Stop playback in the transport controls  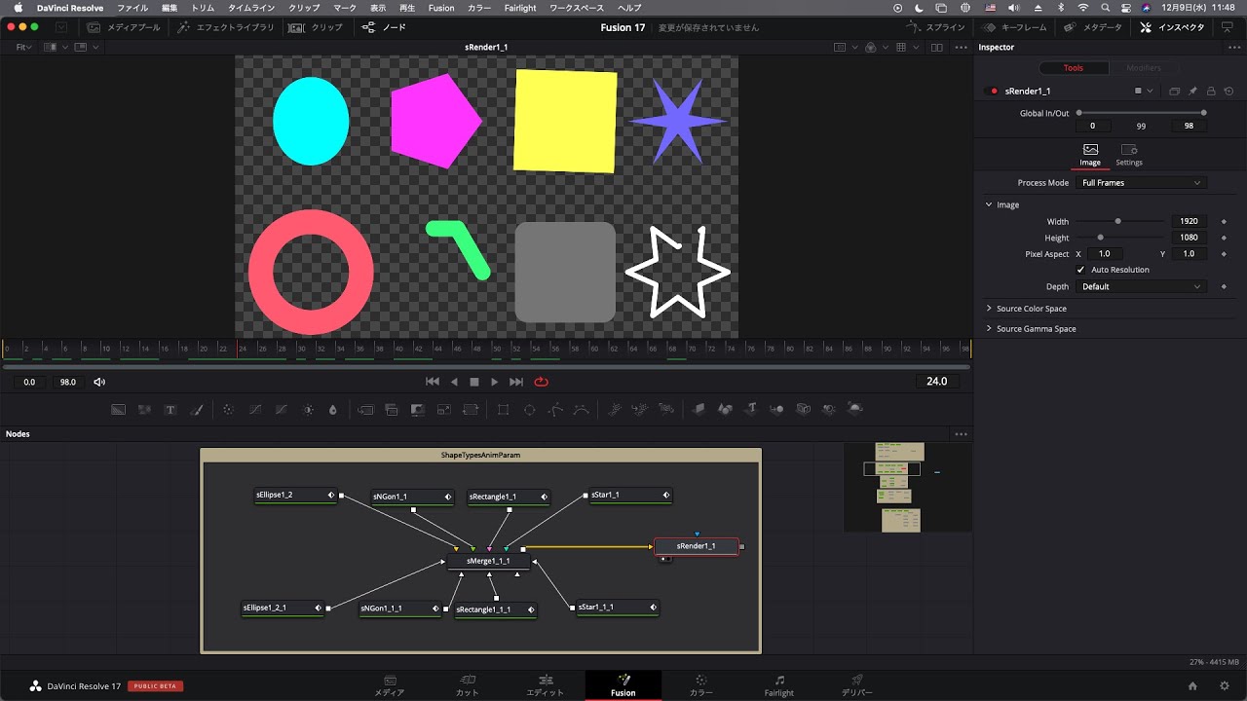(474, 382)
